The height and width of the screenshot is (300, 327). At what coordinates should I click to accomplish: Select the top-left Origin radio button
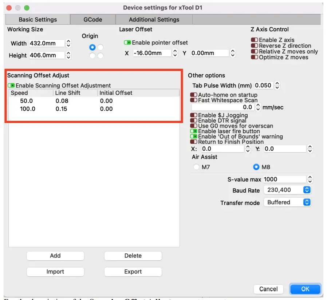tap(92, 47)
